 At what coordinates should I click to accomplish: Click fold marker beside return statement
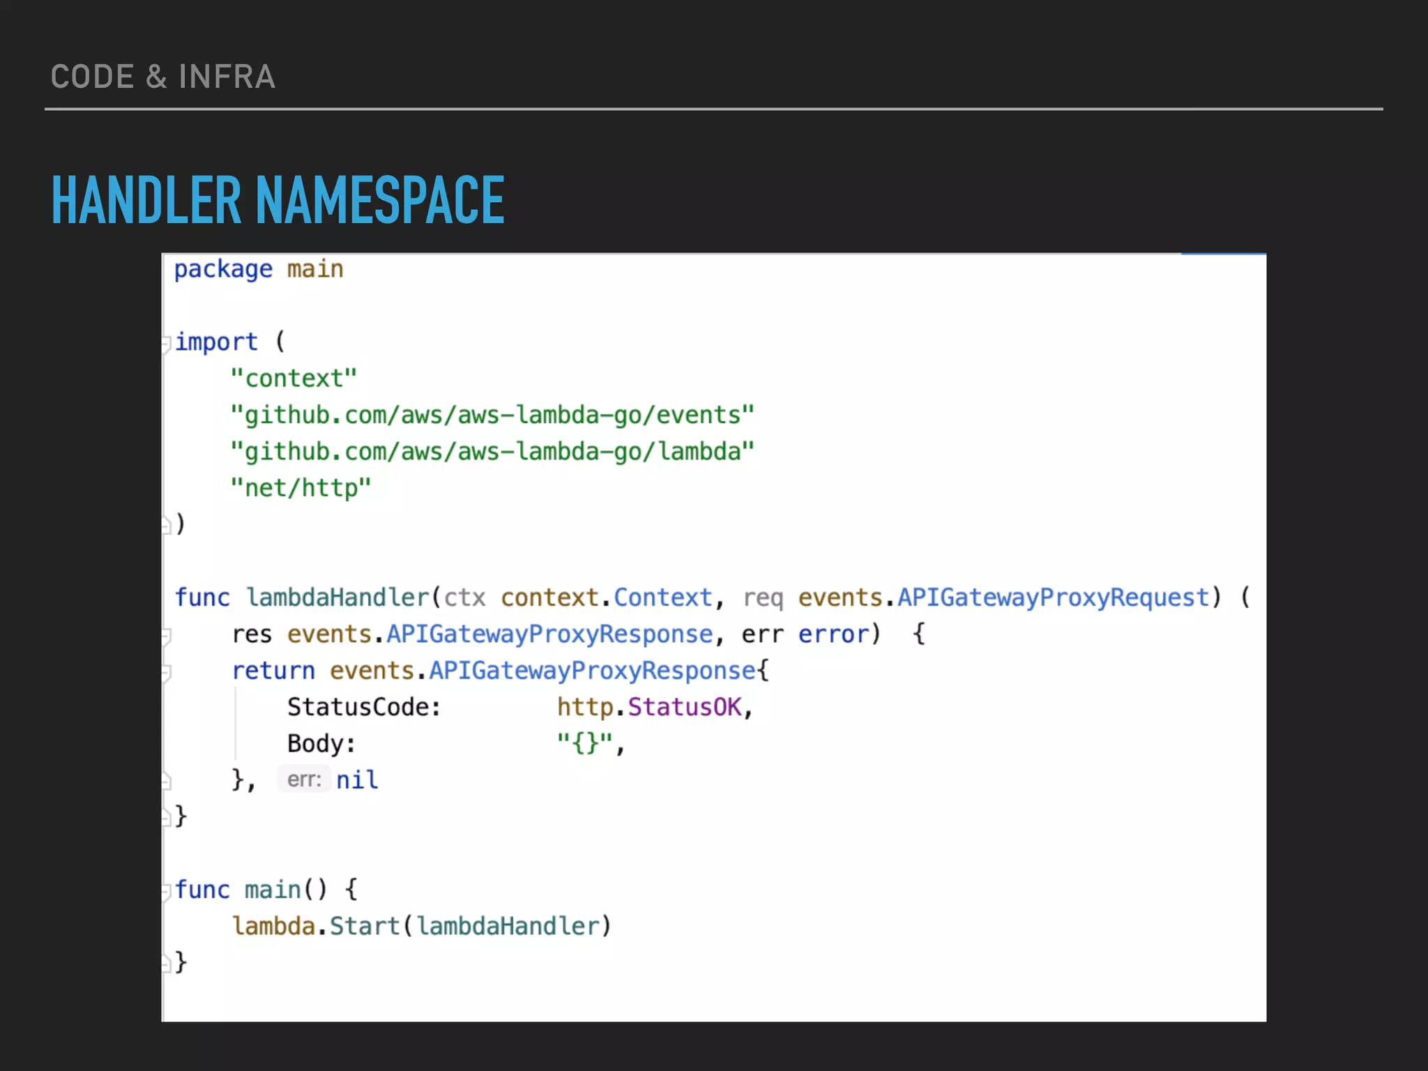[x=166, y=673]
